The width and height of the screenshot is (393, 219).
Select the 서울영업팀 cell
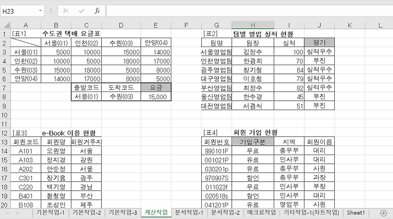(x=216, y=52)
